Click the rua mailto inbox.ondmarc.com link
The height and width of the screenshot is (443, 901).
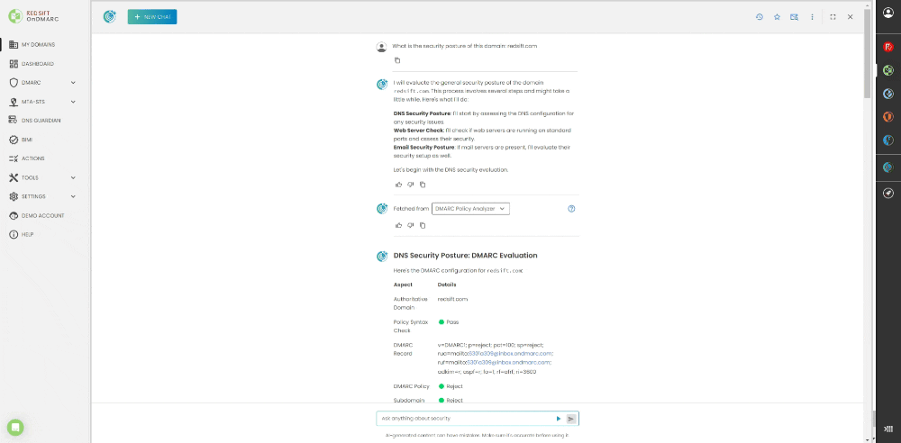pyautogui.click(x=510, y=353)
